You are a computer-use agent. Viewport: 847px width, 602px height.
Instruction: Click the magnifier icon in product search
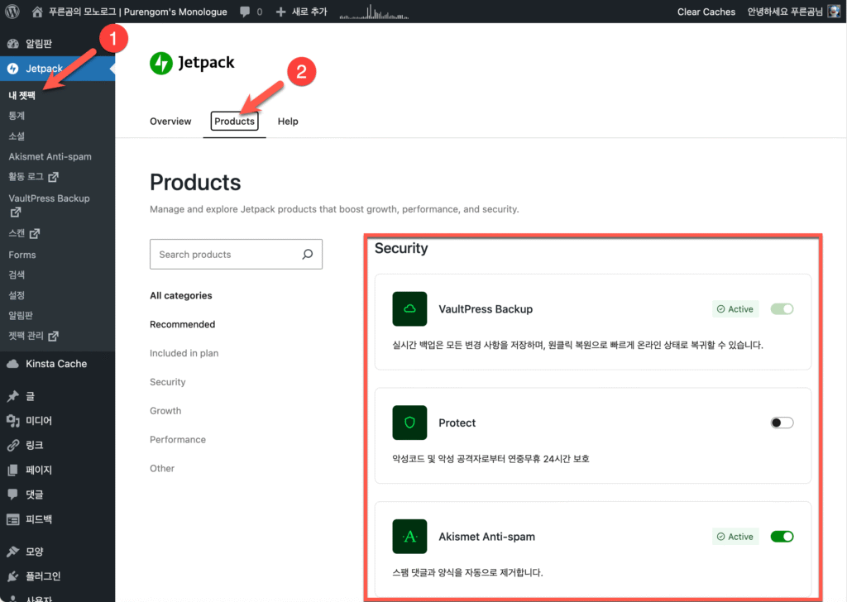[x=308, y=255]
